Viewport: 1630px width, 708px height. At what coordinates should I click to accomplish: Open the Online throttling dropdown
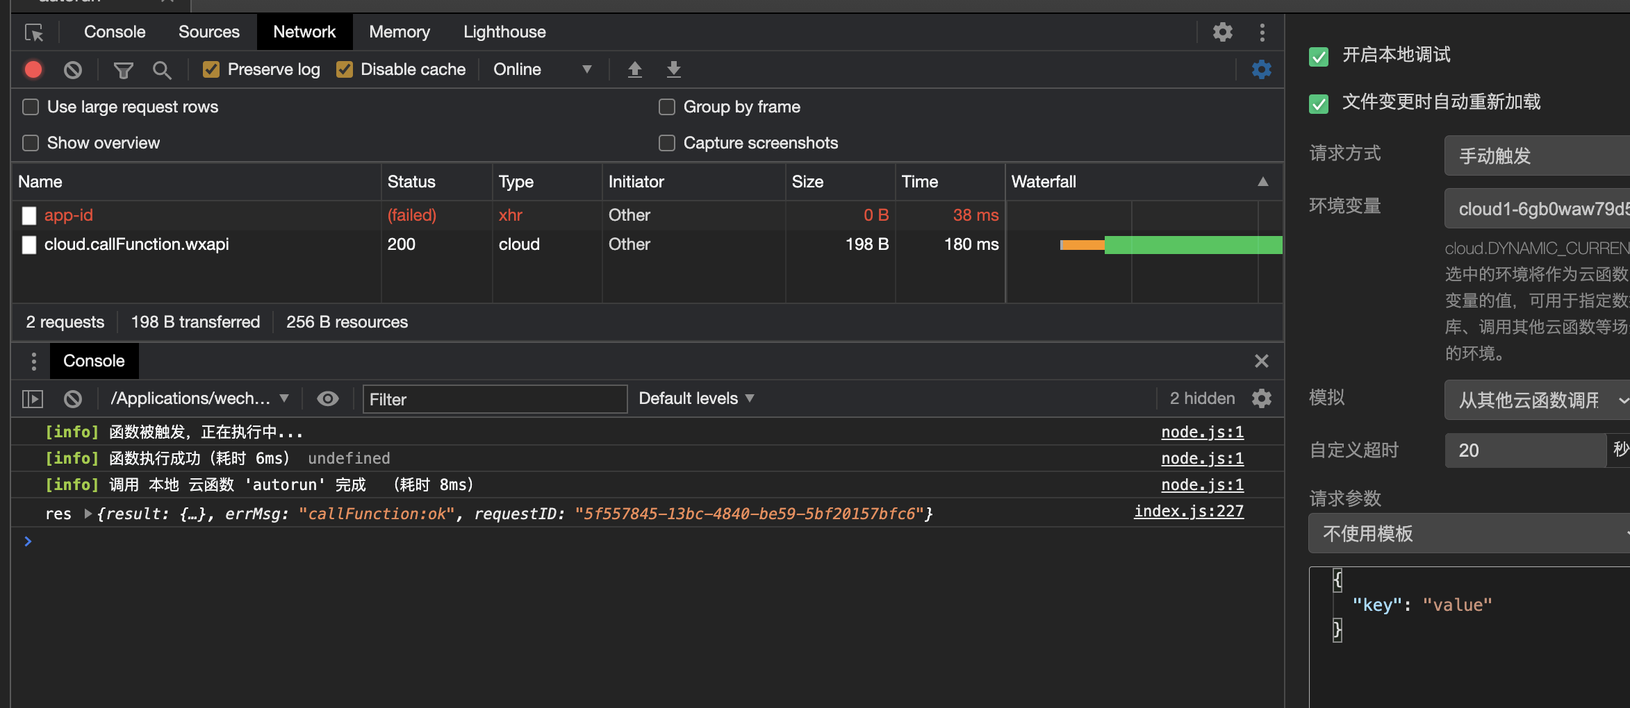tap(542, 69)
